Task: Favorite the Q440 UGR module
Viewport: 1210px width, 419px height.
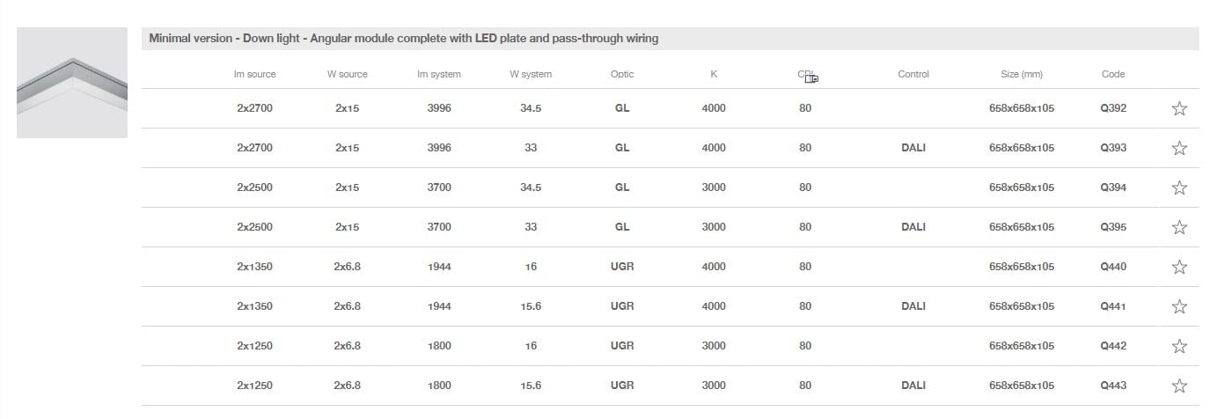Action: coord(1179,267)
